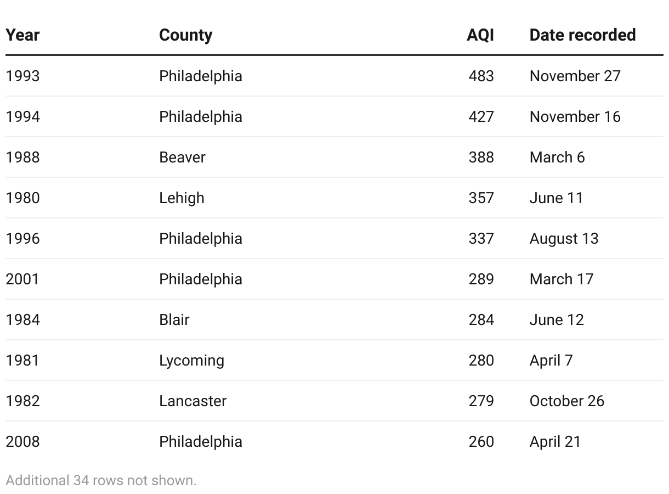Image resolution: width=669 pixels, height=494 pixels.
Task: Click the year 2008 cell
Action: click(22, 441)
